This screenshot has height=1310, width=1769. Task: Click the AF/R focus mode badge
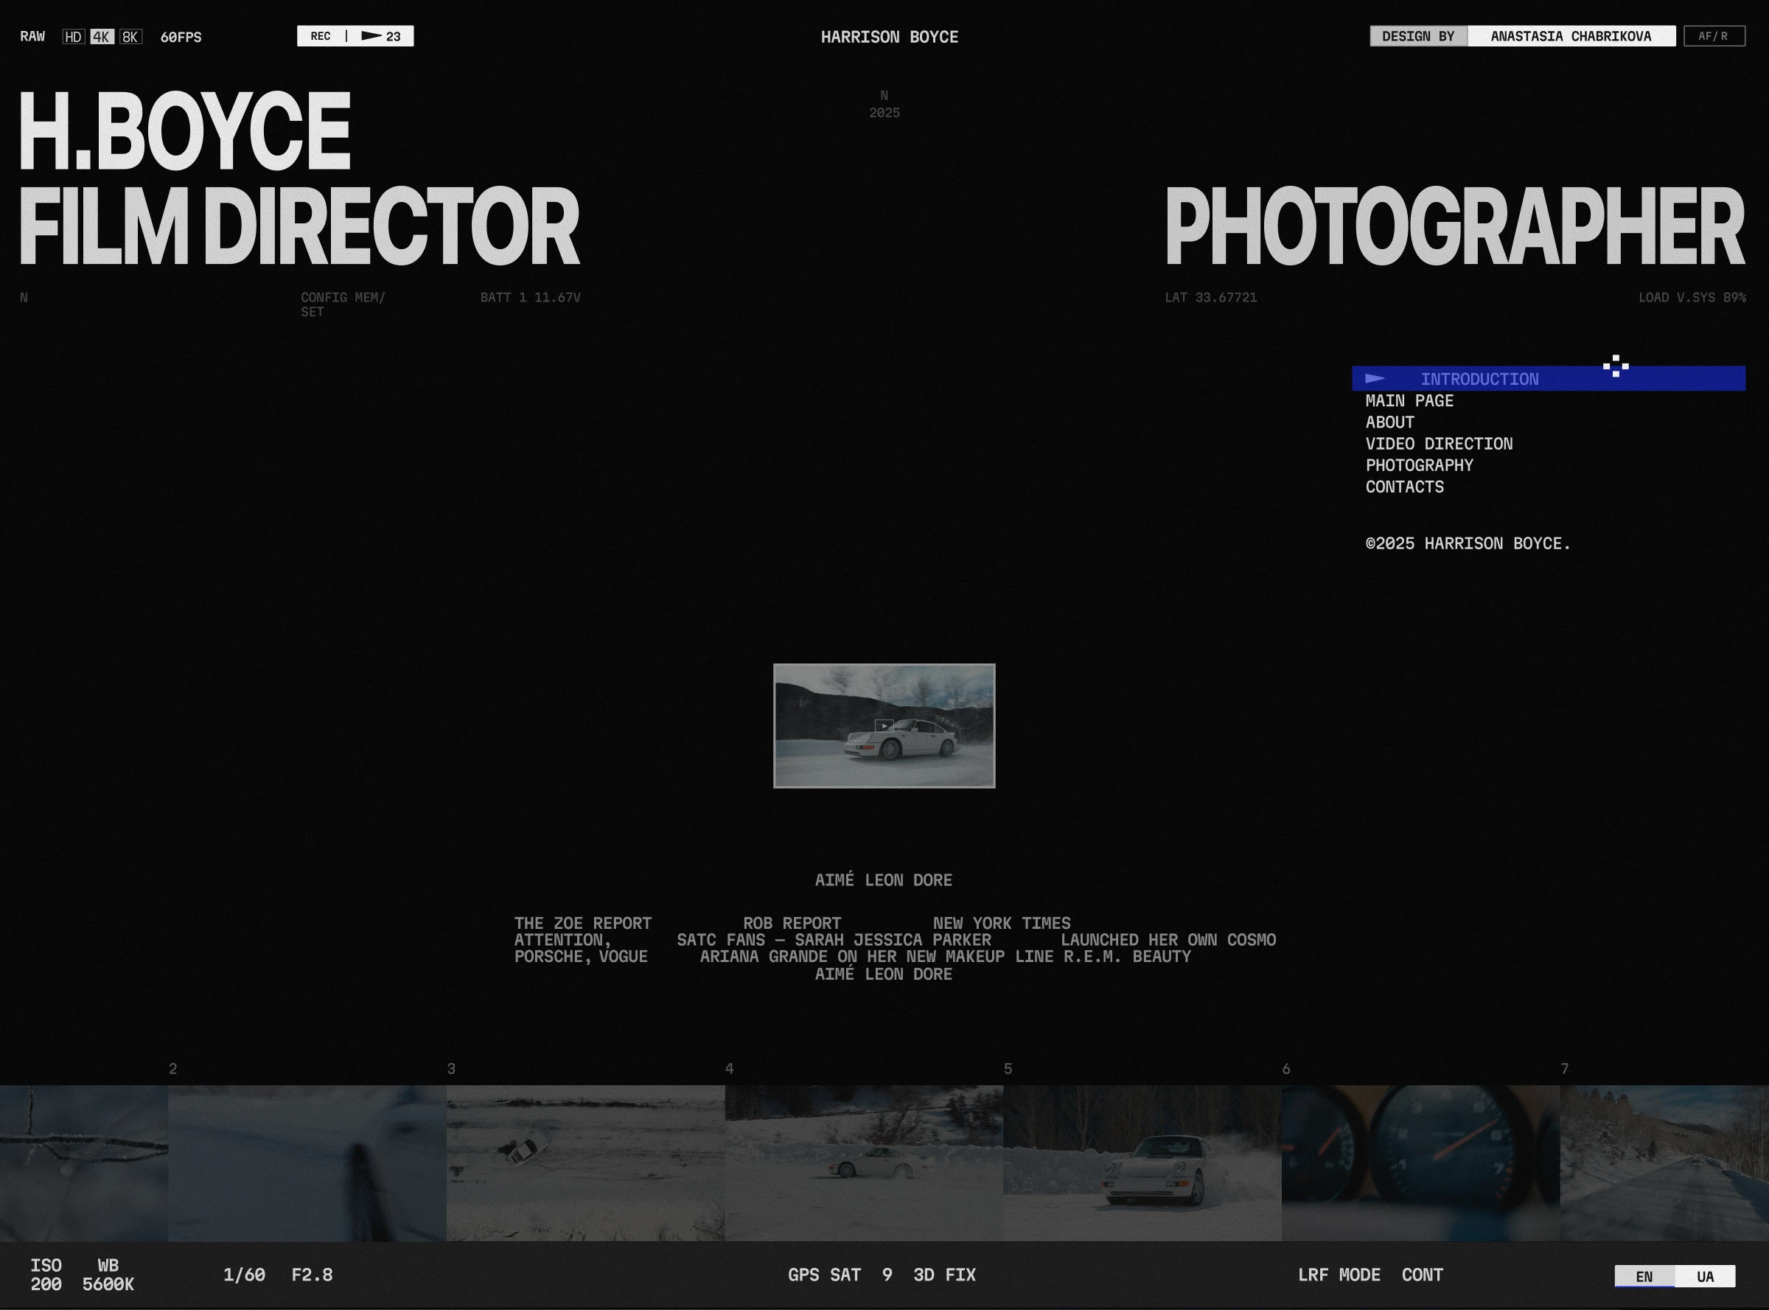tap(1715, 35)
